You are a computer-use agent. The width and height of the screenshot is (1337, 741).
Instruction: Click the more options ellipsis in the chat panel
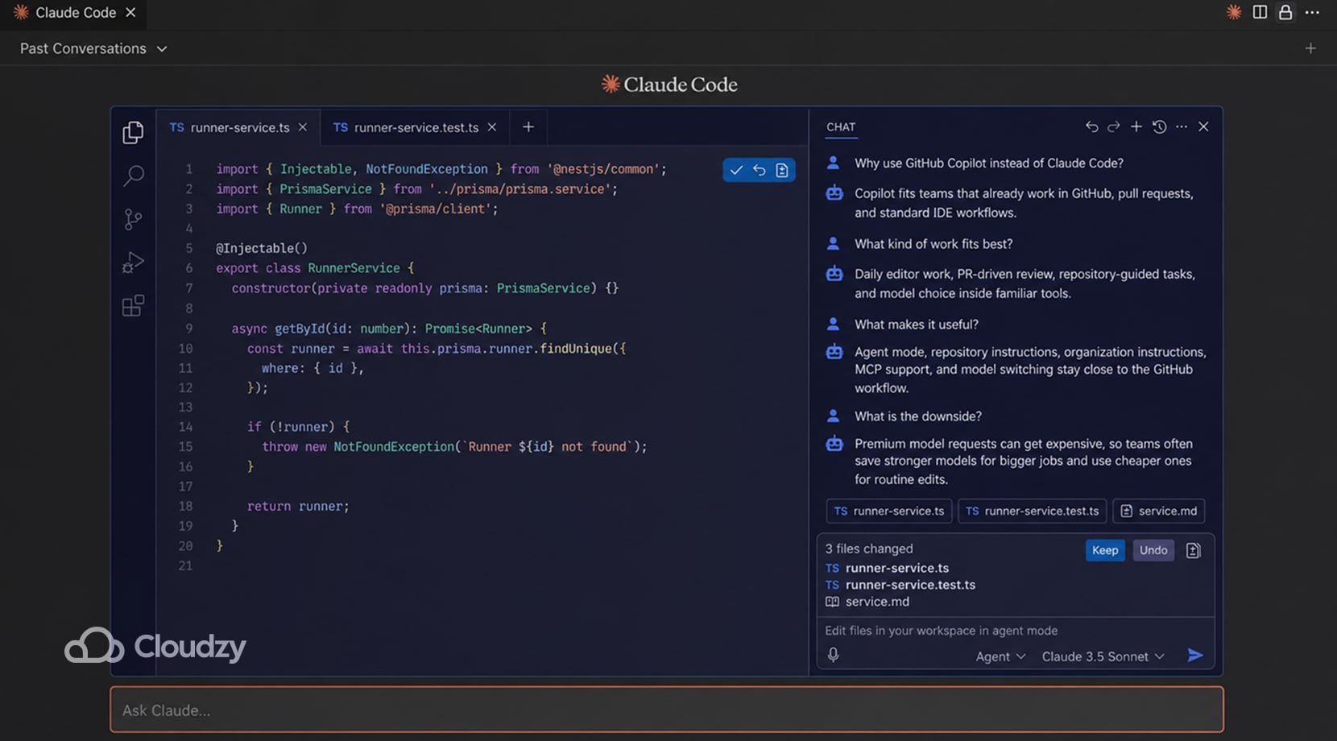click(1182, 126)
